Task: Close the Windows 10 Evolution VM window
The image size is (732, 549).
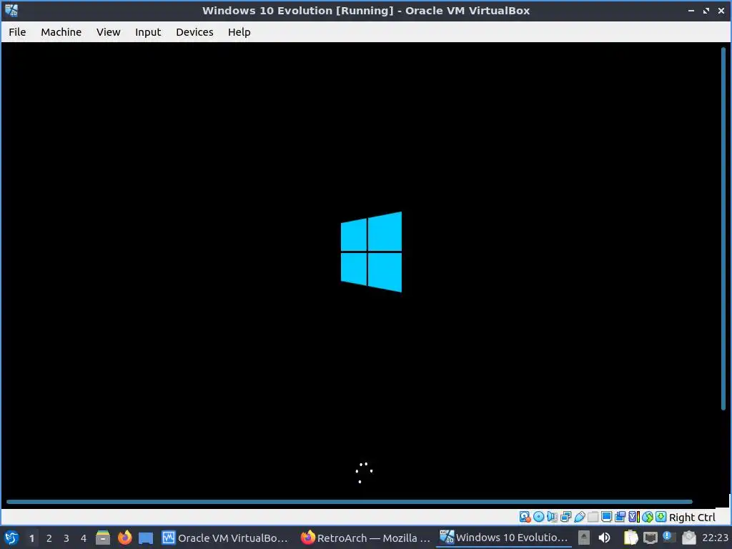Action: coord(721,10)
